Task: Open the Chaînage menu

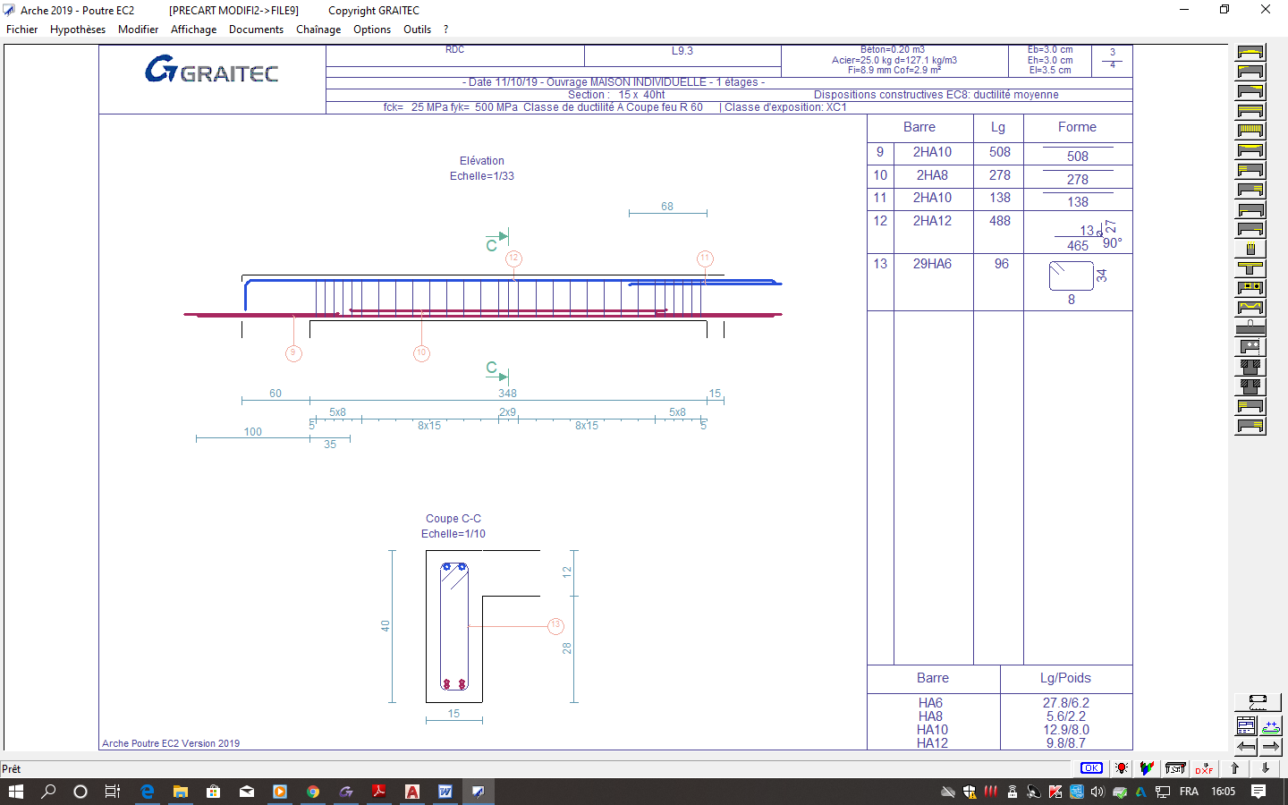Action: pos(318,30)
